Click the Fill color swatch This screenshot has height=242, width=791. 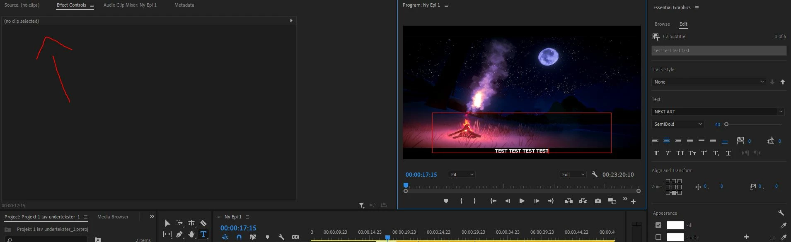pos(675,225)
